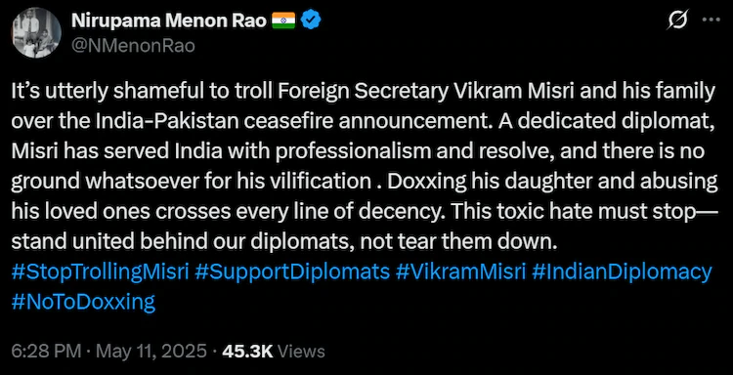Follow the #SupportDiplomats hashtag link
Viewport: 733px width, 375px height.
point(292,271)
